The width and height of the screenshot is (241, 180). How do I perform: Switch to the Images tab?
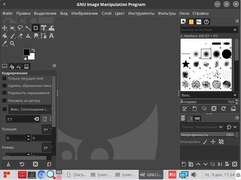[26, 66]
